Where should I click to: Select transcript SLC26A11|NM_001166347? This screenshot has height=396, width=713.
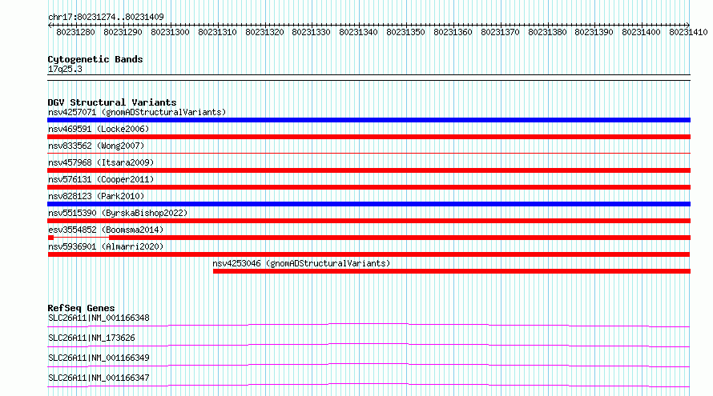pos(99,378)
